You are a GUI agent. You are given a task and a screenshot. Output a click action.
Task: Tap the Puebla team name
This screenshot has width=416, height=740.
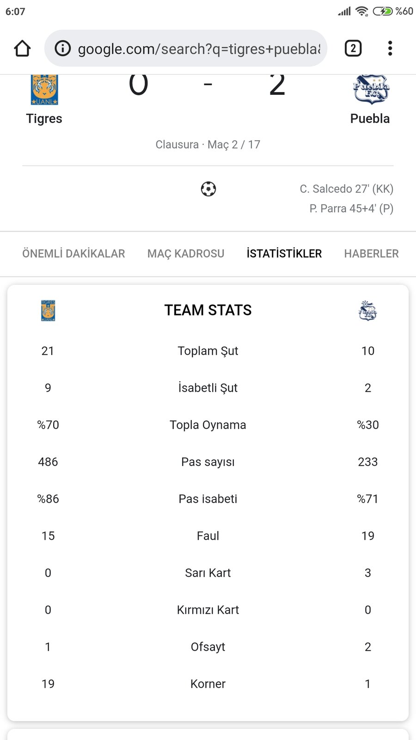370,119
